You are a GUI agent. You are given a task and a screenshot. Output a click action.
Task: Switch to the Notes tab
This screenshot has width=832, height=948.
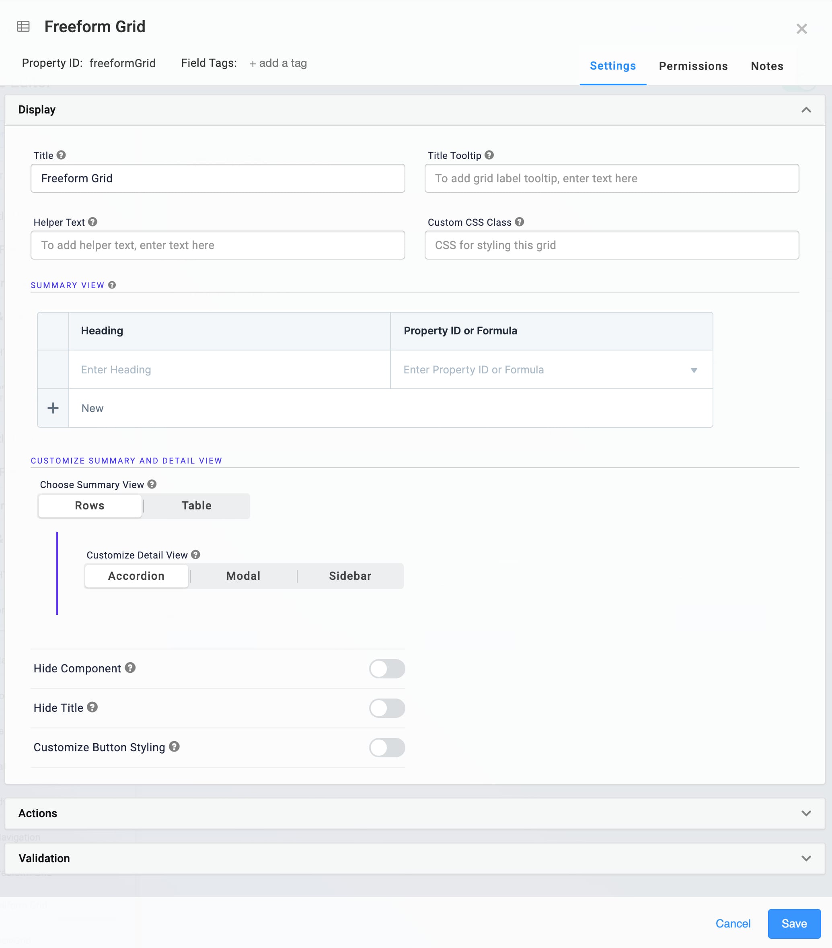pos(767,66)
